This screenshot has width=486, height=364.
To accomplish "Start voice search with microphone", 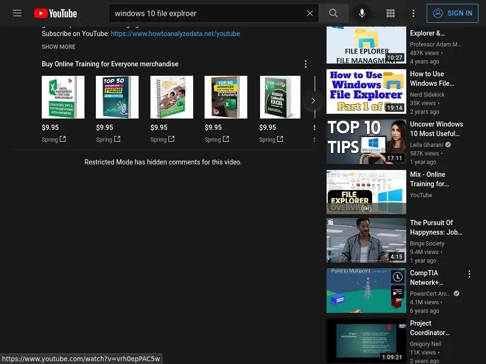I will pyautogui.click(x=362, y=13).
